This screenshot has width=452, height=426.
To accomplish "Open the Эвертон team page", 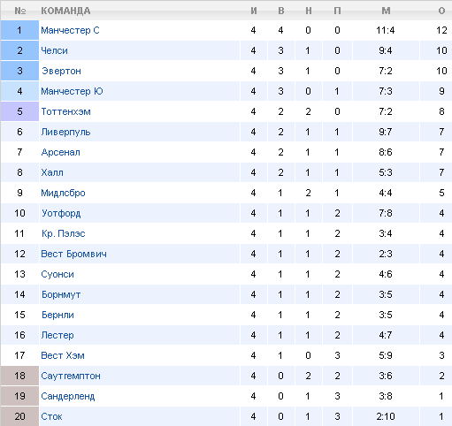I will click(61, 71).
